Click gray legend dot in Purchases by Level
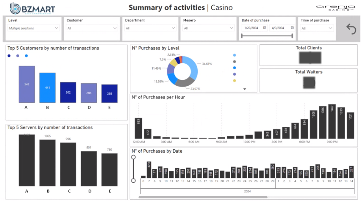 point(234,62)
